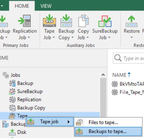
Task: Expand the Tape job submenu arrow
Action: pyautogui.click(x=69, y=122)
